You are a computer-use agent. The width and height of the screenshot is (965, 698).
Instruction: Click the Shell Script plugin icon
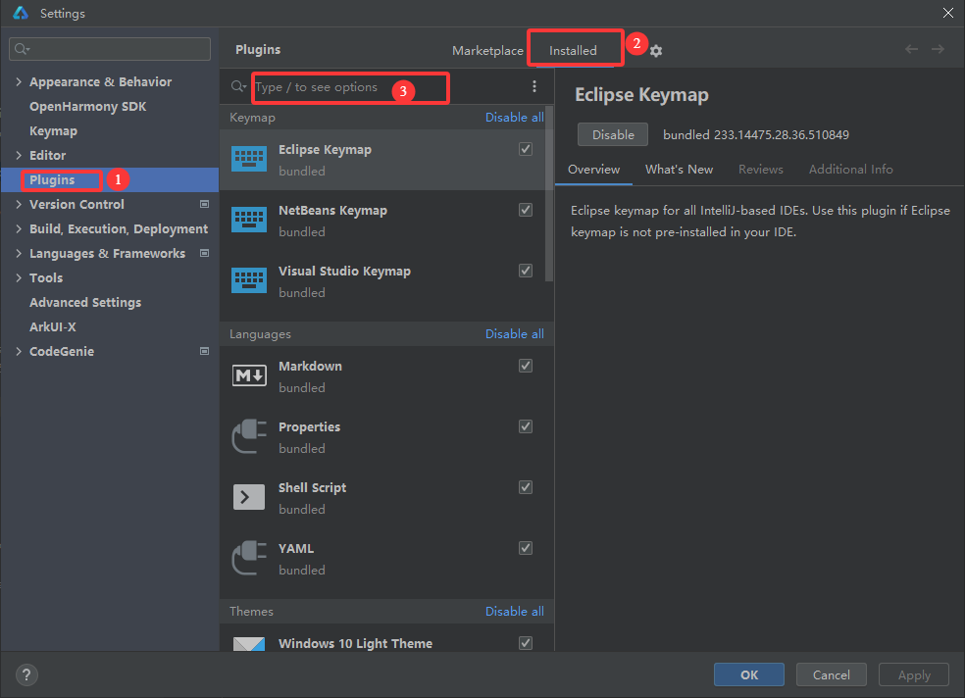249,497
